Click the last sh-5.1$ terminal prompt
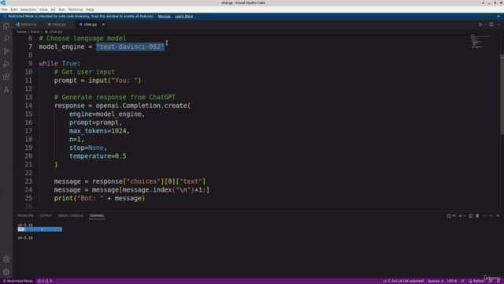The height and width of the screenshot is (284, 504). [x=25, y=237]
